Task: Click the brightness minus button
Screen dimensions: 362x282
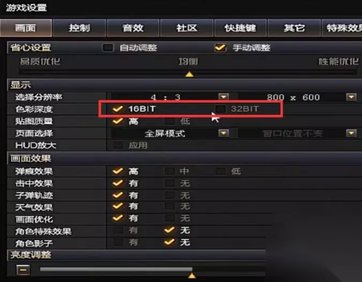Action: point(23,270)
